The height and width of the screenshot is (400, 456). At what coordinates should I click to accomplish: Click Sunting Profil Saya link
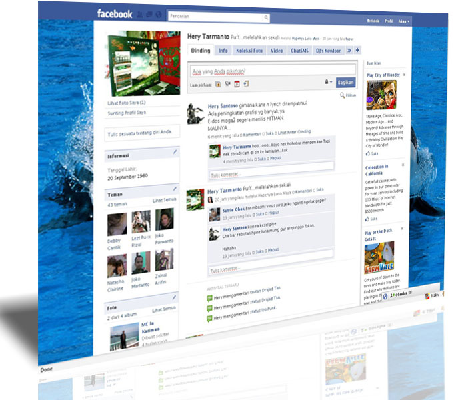[127, 113]
